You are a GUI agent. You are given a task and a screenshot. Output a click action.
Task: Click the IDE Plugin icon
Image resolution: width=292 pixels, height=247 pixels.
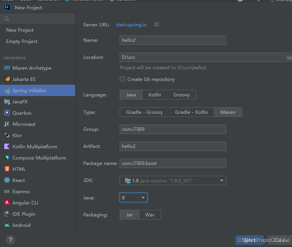(7, 214)
